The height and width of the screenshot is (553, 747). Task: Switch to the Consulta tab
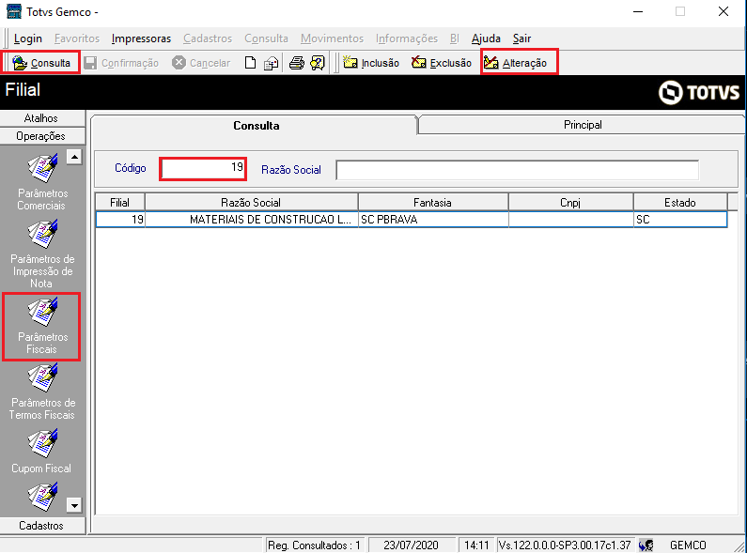click(256, 126)
